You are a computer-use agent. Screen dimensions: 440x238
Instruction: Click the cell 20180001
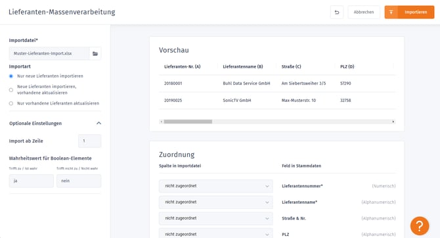[x=173, y=83]
